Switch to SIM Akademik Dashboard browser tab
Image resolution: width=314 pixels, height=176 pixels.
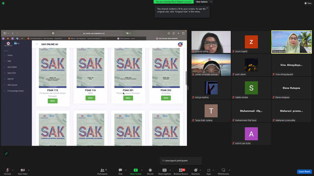45,39
